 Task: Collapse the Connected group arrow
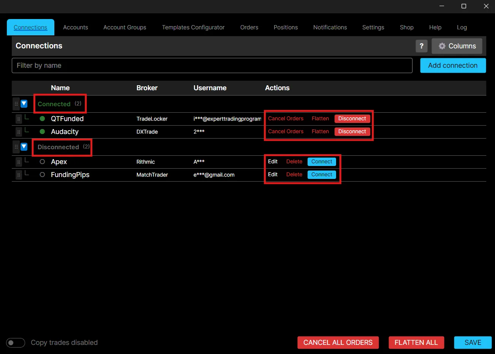click(24, 104)
